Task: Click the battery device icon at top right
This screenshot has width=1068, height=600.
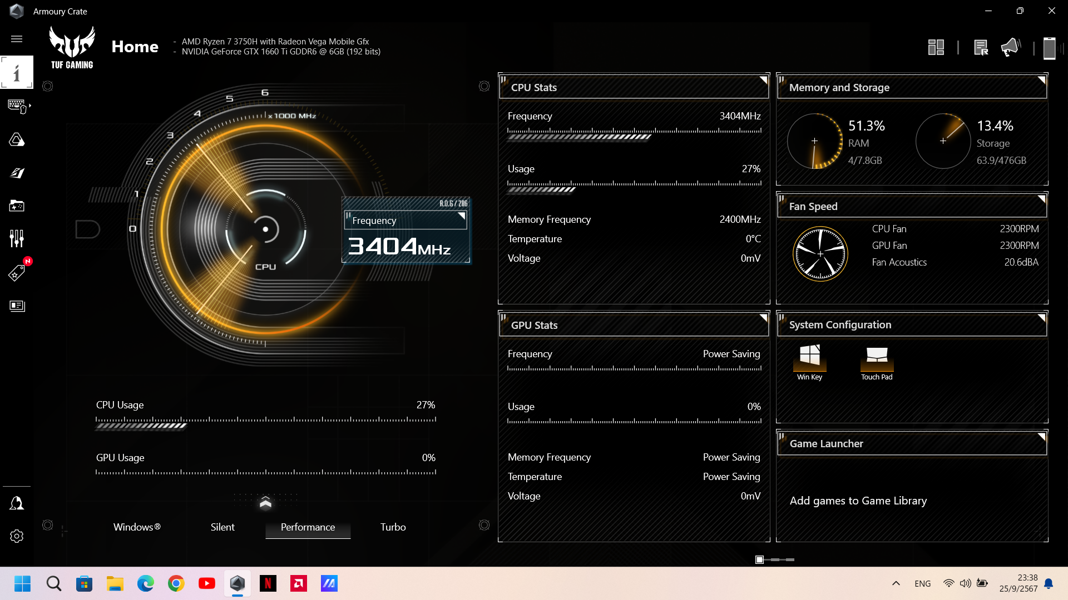Action: point(1049,48)
